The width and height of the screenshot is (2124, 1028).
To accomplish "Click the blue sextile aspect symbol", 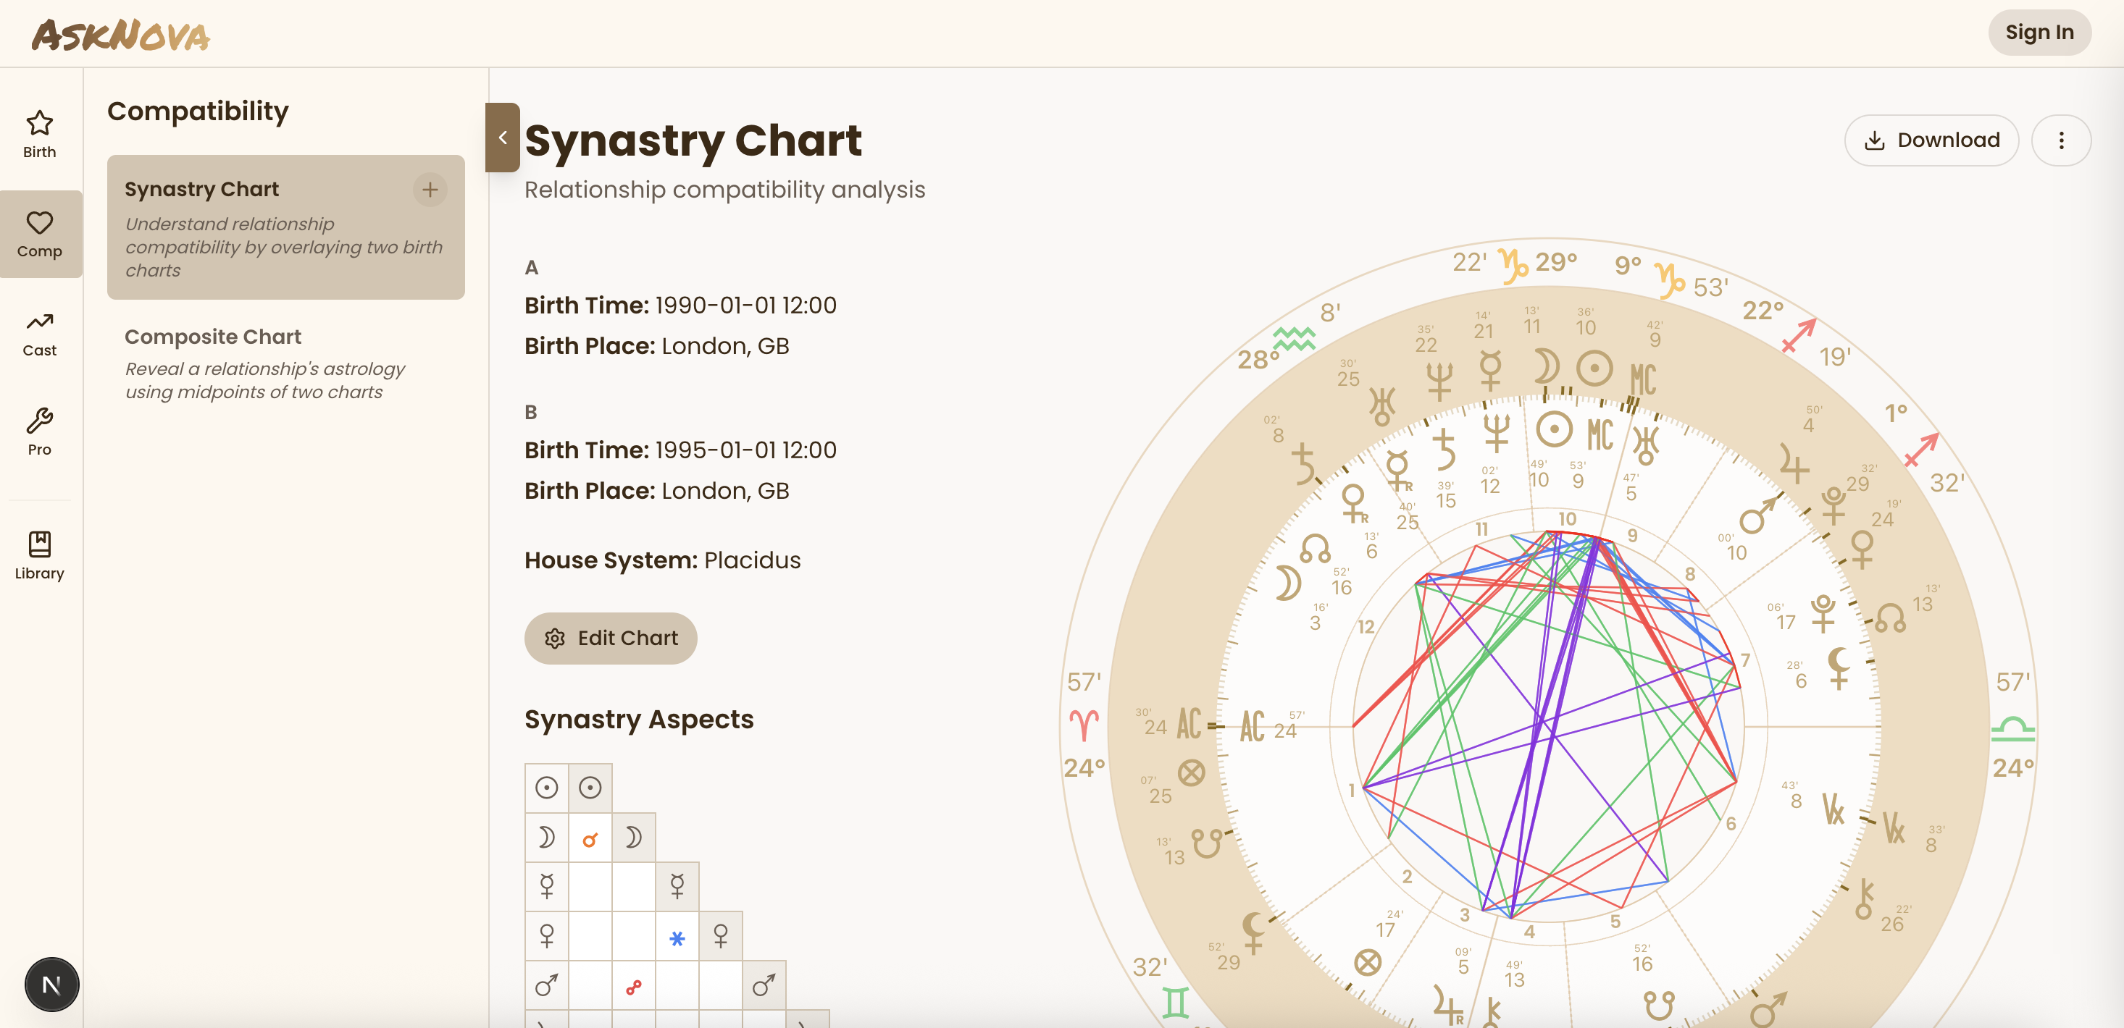I will click(x=677, y=938).
